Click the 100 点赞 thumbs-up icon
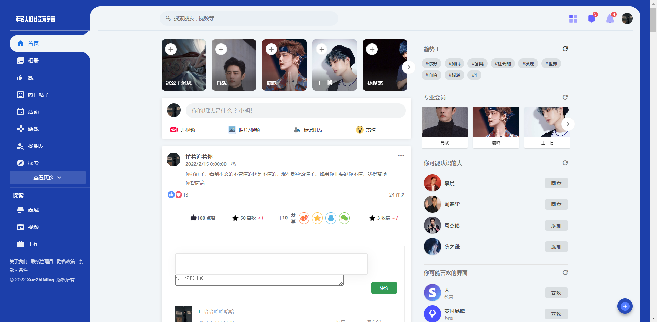 pyautogui.click(x=193, y=218)
